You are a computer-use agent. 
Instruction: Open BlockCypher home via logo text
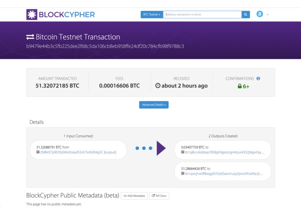(67, 15)
